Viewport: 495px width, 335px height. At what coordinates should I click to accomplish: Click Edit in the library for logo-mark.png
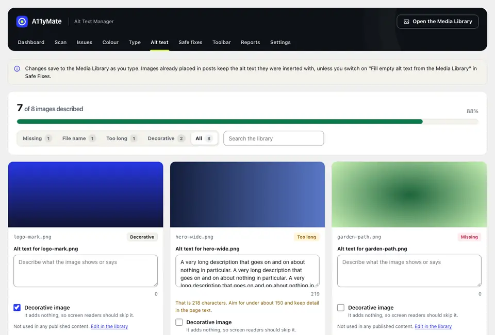click(x=109, y=326)
